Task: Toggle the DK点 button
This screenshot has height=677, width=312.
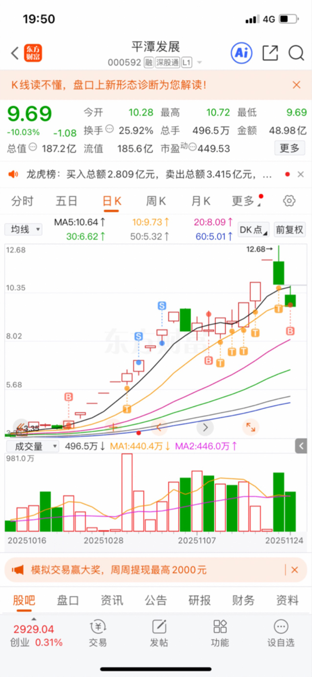Action: pyautogui.click(x=253, y=230)
